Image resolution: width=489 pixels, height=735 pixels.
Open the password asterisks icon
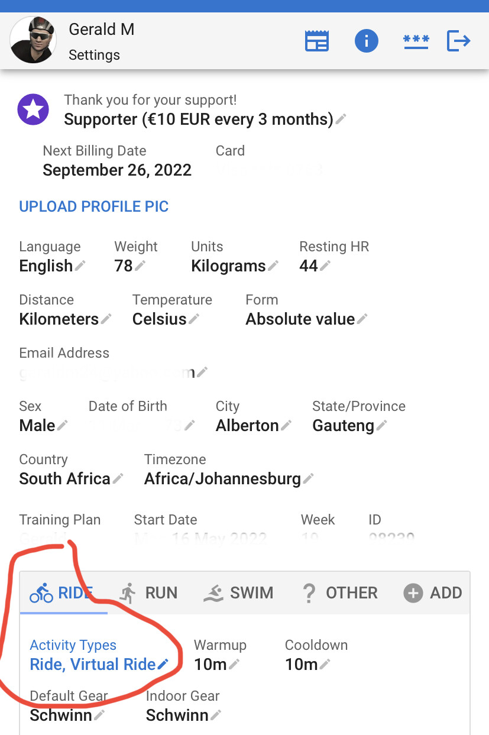[x=416, y=41]
